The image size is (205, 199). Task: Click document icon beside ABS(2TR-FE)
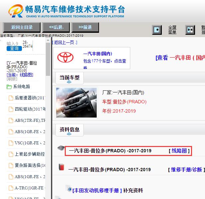tap(11, 121)
